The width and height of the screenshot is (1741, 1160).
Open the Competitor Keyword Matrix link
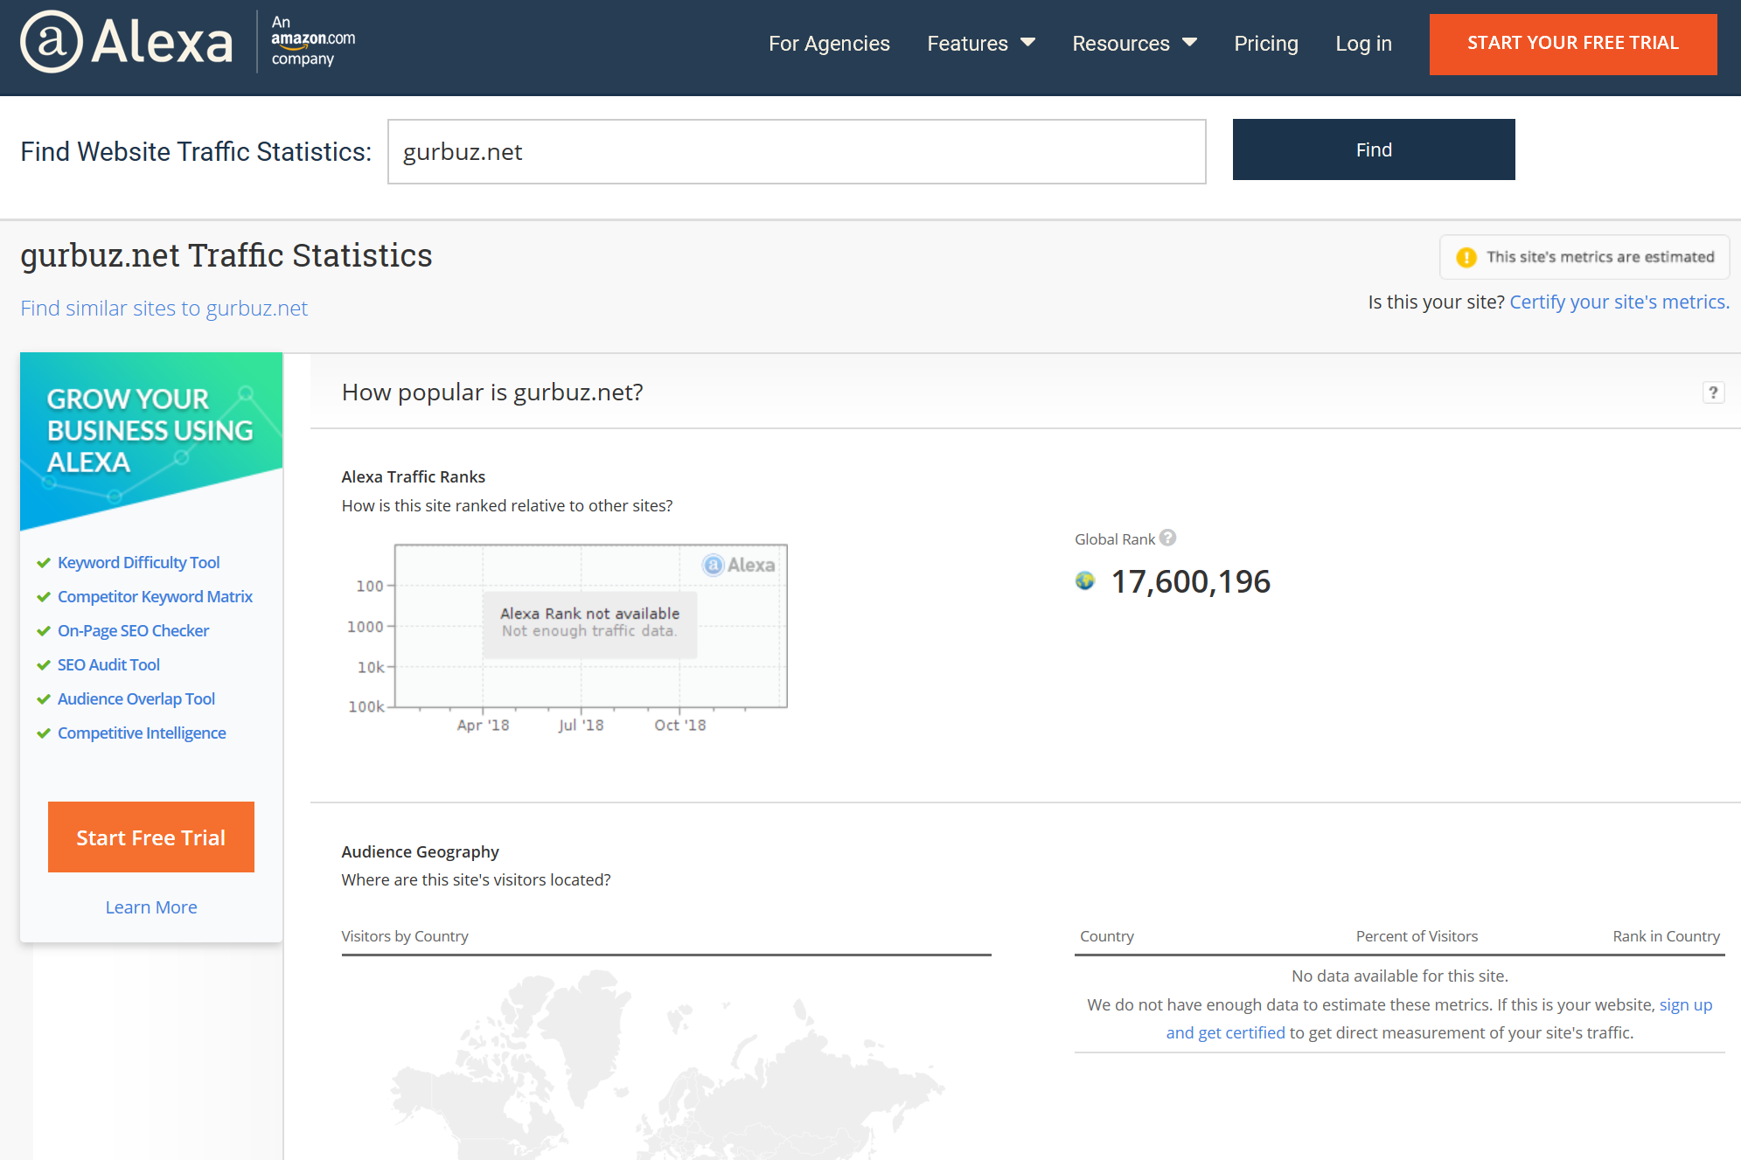[155, 596]
